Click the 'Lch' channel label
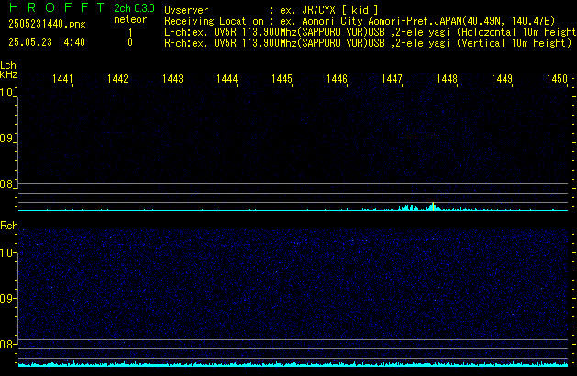 coord(8,65)
